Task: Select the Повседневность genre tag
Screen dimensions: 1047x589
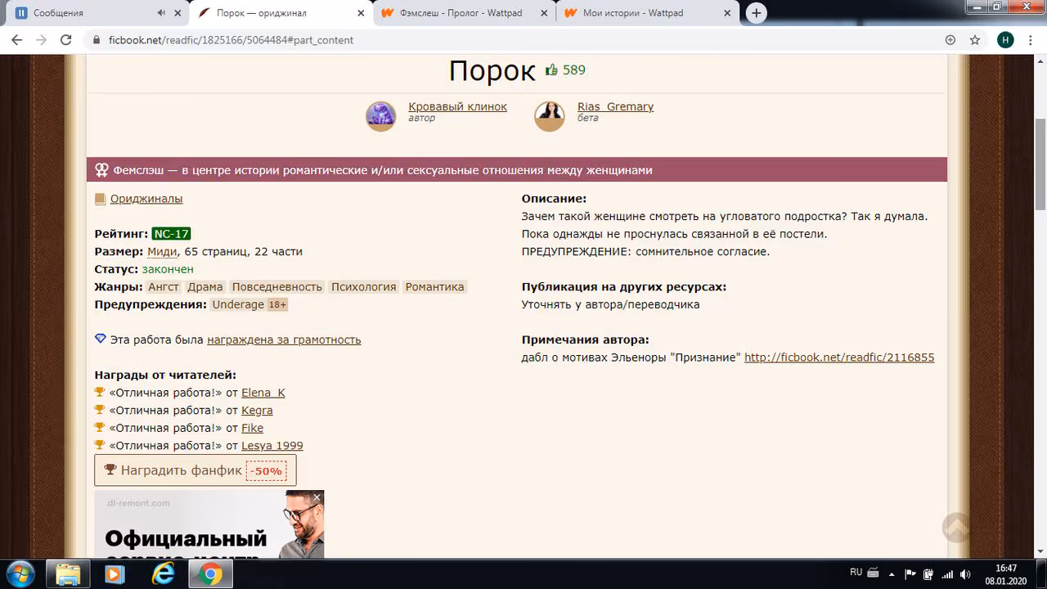Action: point(277,286)
